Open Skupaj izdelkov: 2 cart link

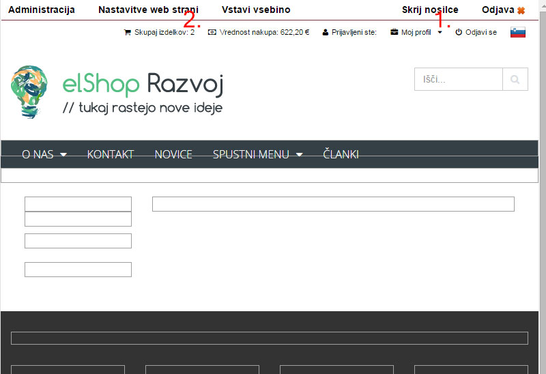tap(164, 32)
